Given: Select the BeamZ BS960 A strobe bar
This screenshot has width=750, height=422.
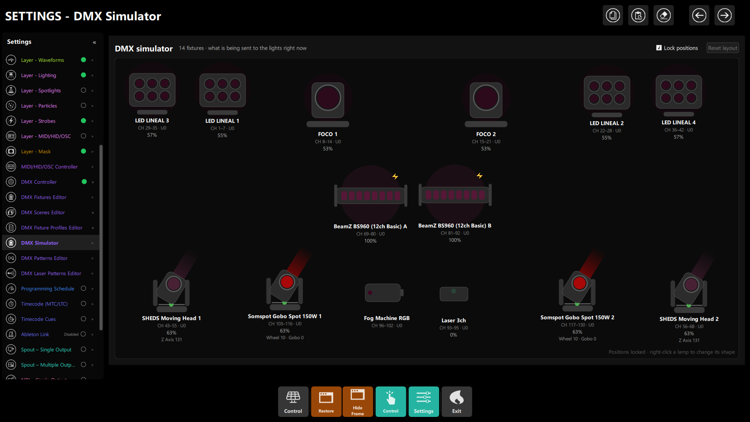Looking at the screenshot, I should pyautogui.click(x=371, y=195).
